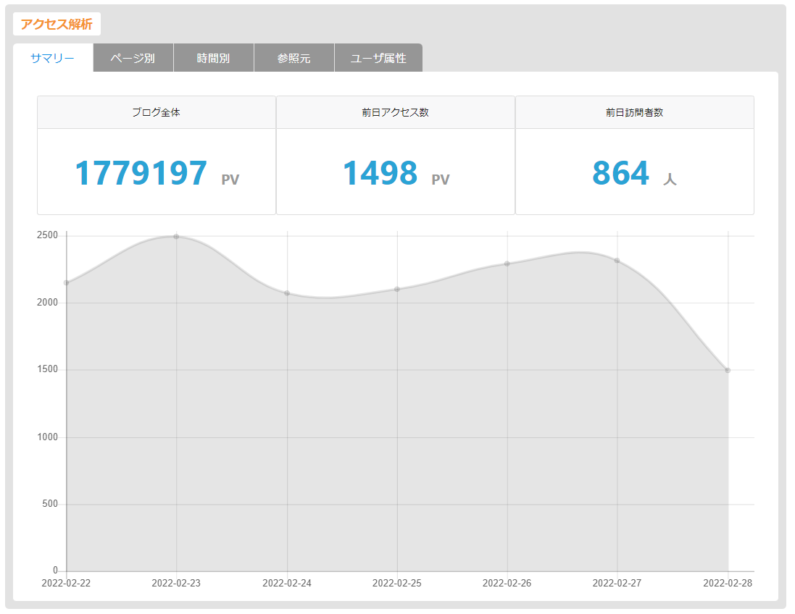This screenshot has height=614, width=795.
Task: Select the 2022-02-24 data point on chart
Action: point(287,293)
